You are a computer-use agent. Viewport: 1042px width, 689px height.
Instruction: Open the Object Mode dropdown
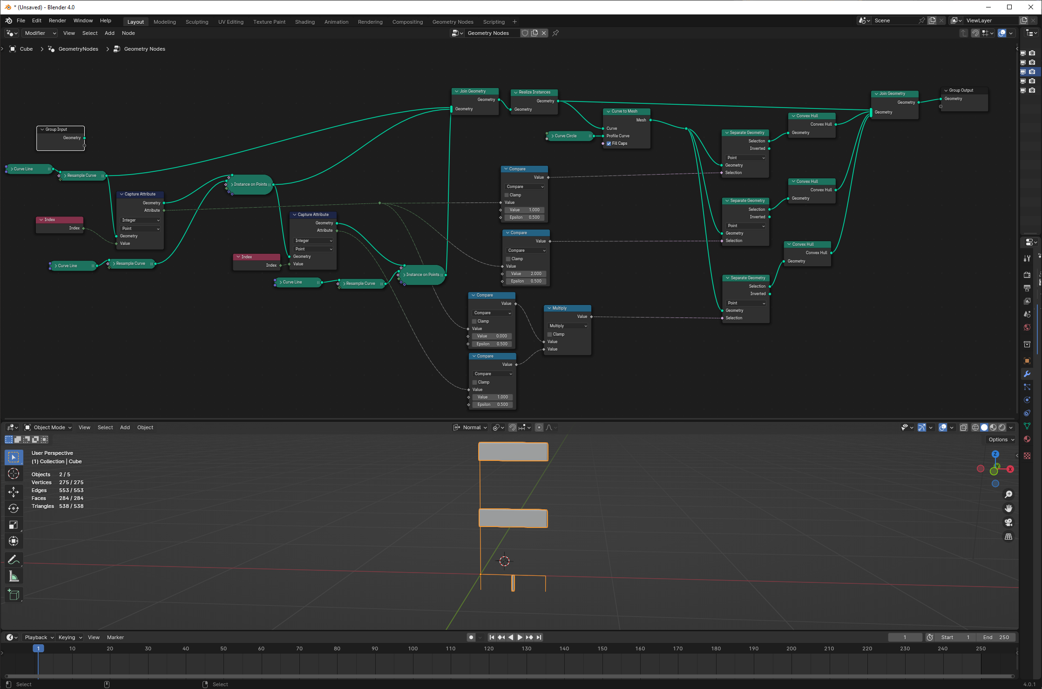click(x=48, y=427)
